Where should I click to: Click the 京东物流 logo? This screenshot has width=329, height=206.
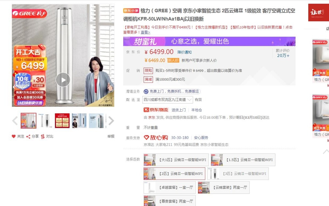156,110
